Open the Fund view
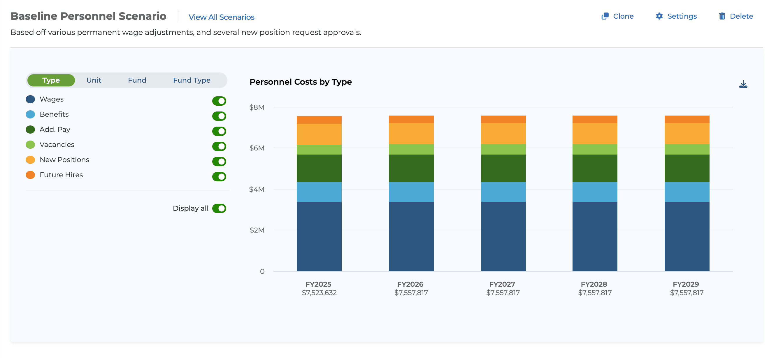 point(137,80)
